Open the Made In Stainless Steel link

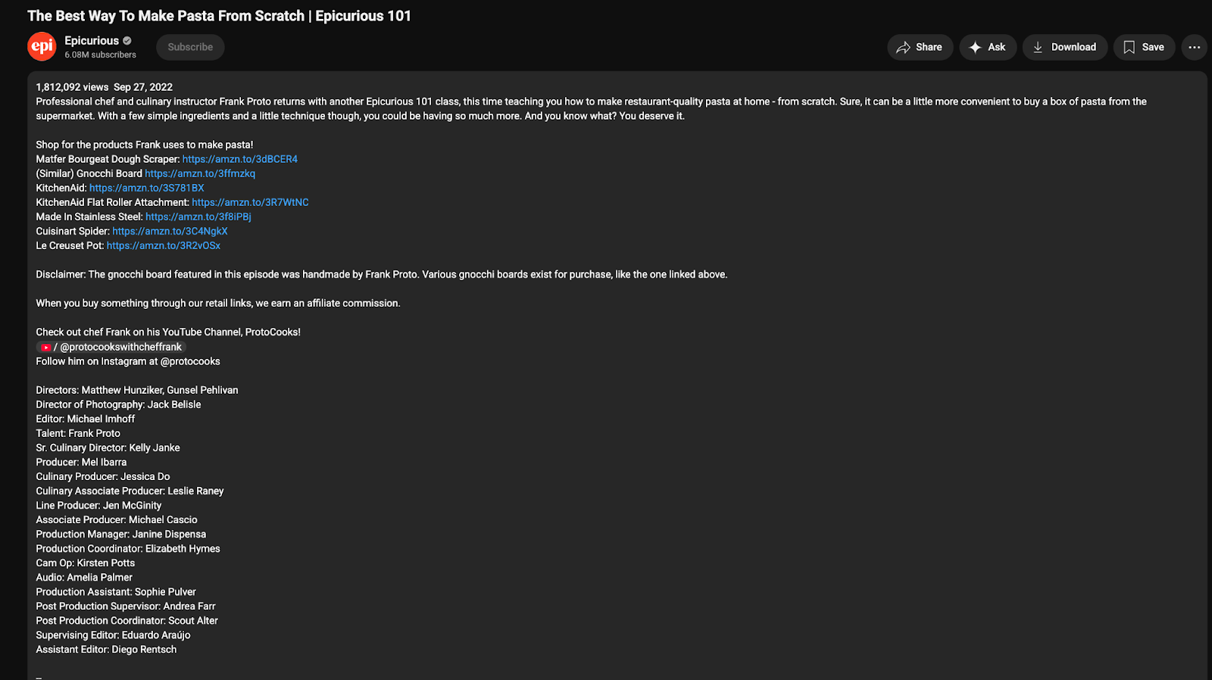tap(198, 217)
